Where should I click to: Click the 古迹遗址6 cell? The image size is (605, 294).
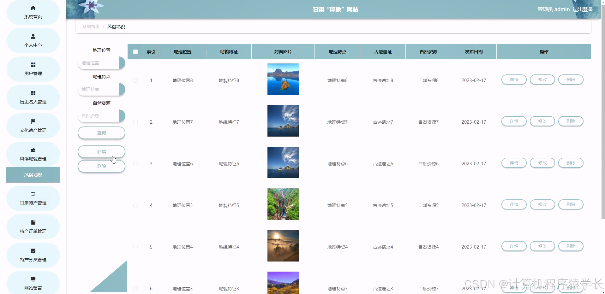pyautogui.click(x=383, y=164)
